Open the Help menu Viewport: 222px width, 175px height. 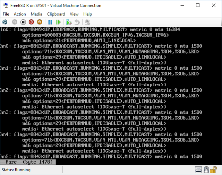pyautogui.click(x=87, y=14)
